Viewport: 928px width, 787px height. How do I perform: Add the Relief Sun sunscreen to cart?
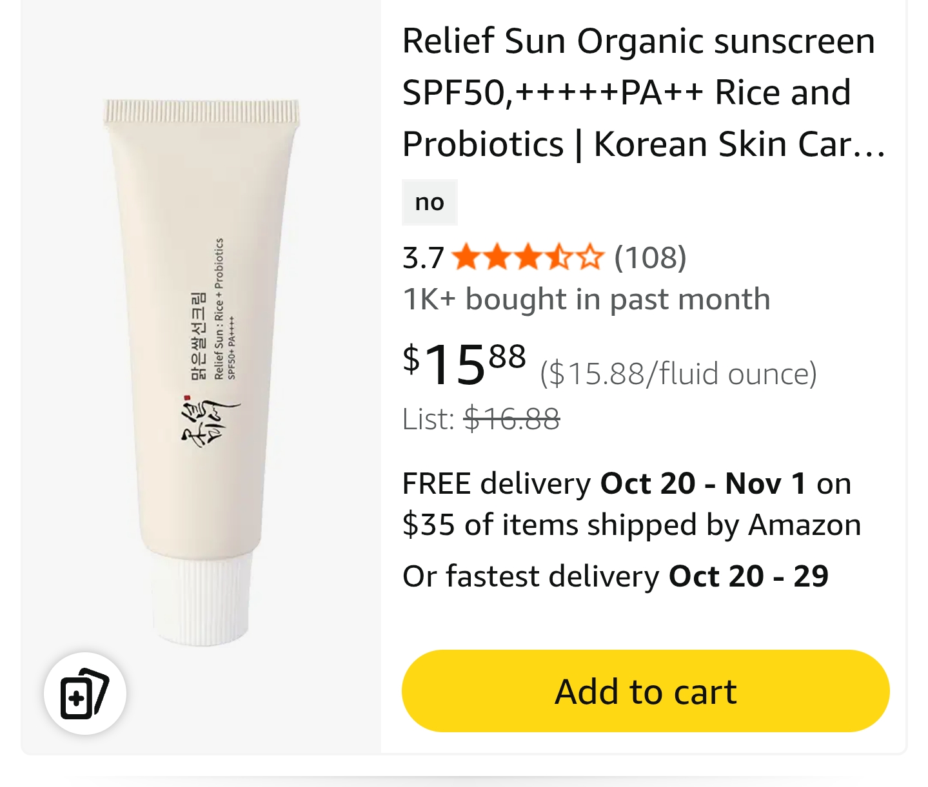(x=646, y=691)
